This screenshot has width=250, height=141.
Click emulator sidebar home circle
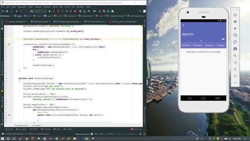[x=235, y=69]
